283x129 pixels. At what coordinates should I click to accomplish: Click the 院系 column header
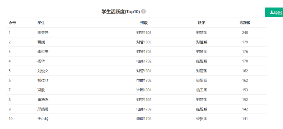pyautogui.click(x=202, y=23)
